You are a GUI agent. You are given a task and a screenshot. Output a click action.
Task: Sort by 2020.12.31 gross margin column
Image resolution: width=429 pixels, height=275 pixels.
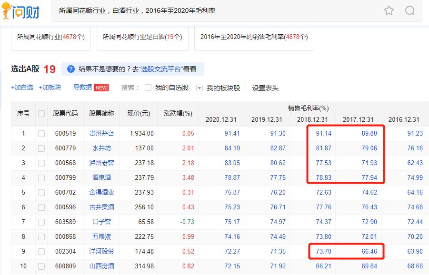click(x=221, y=120)
